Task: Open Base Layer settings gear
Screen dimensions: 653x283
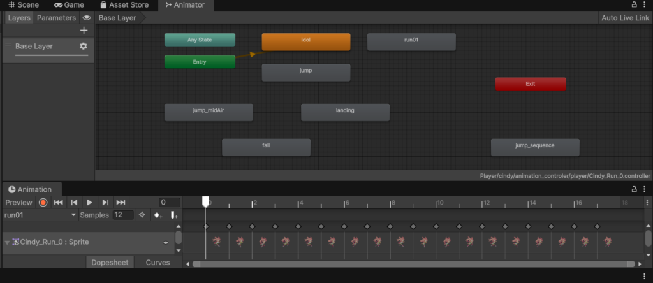Action: tap(83, 47)
